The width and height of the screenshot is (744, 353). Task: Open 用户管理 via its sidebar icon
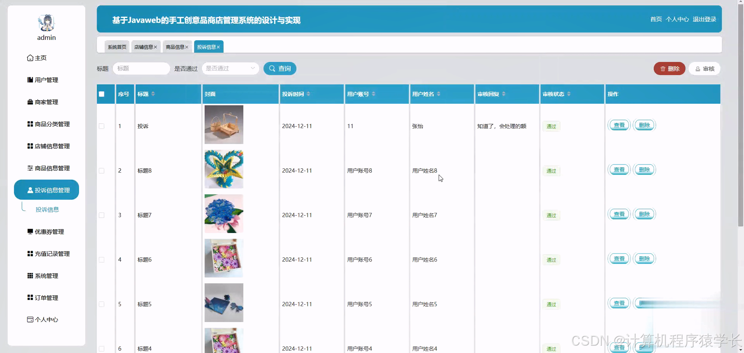[x=30, y=80]
